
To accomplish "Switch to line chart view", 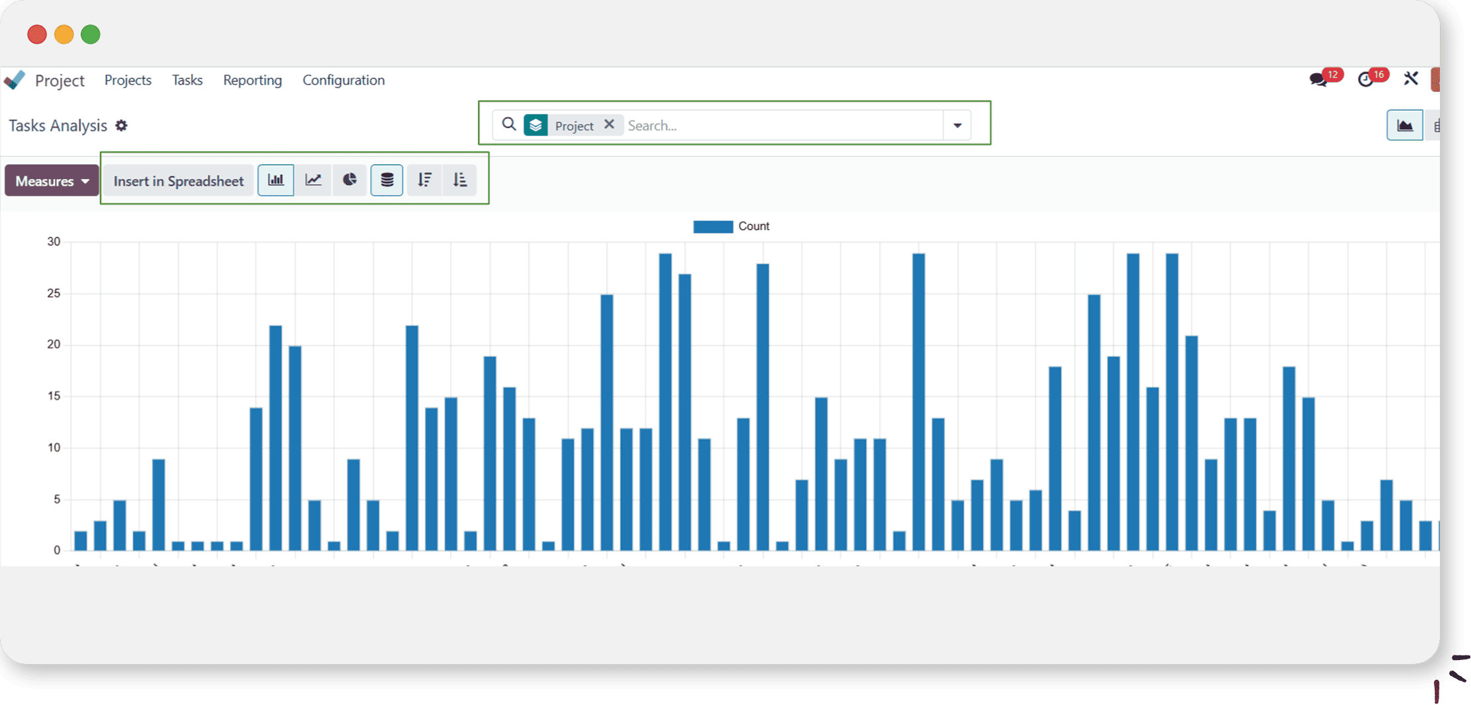I will coord(313,180).
